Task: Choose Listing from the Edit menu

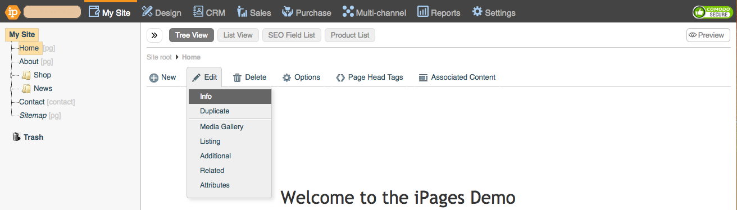Action: [x=229, y=141]
